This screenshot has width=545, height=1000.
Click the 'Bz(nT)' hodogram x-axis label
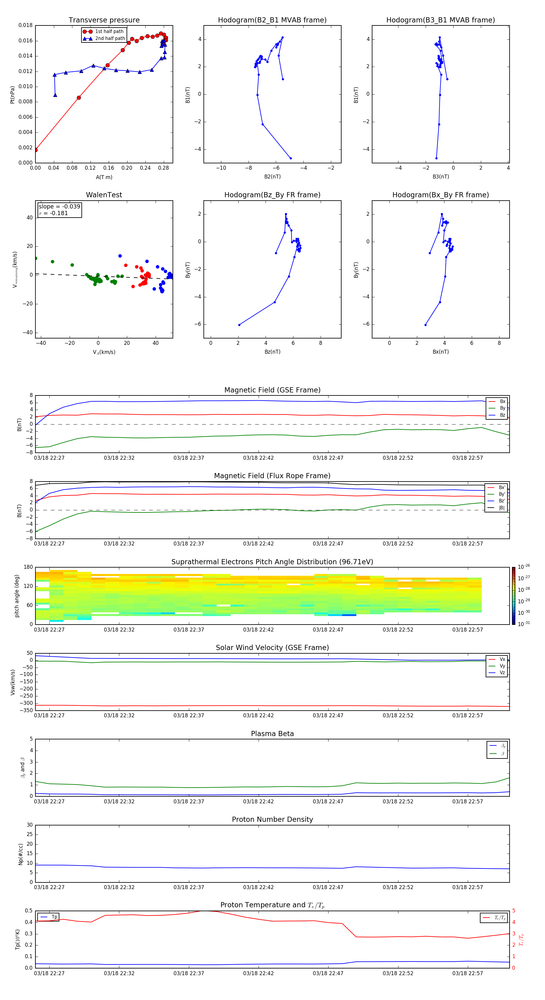(272, 352)
